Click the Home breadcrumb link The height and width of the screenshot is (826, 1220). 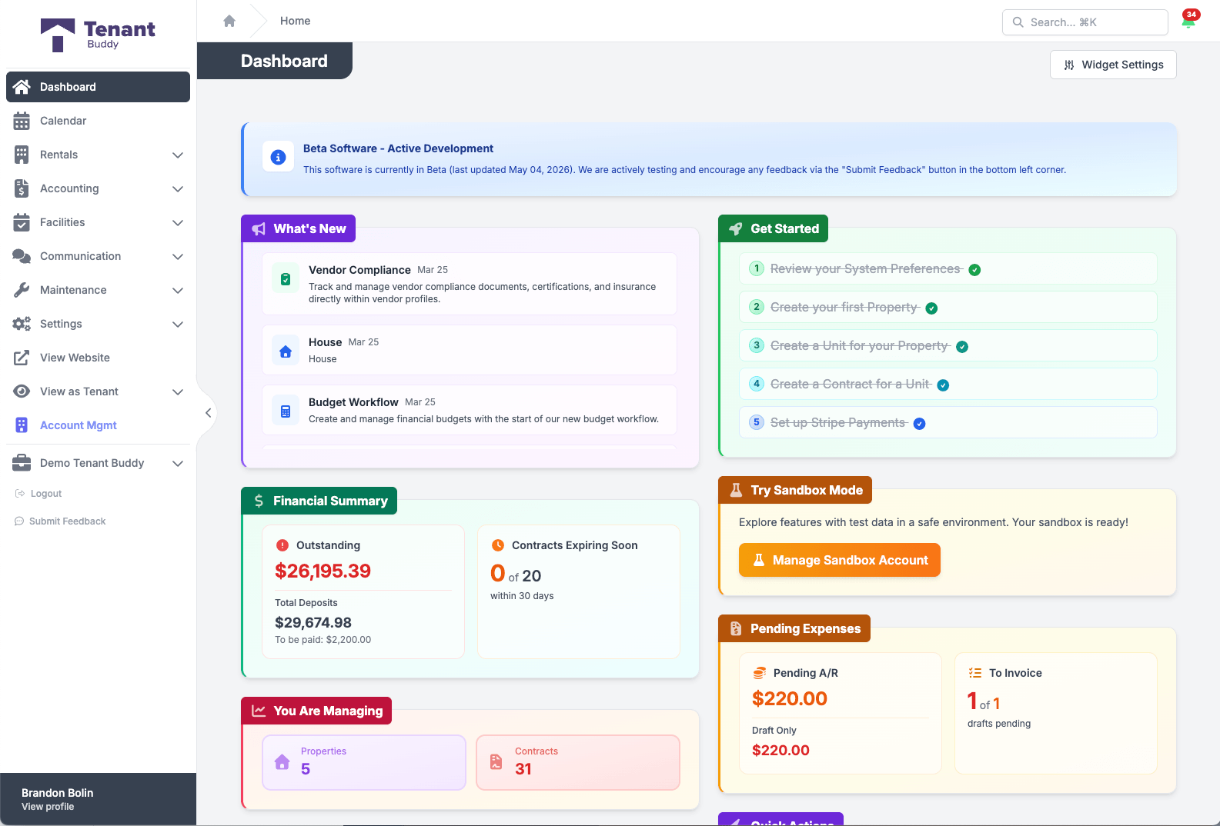295,21
